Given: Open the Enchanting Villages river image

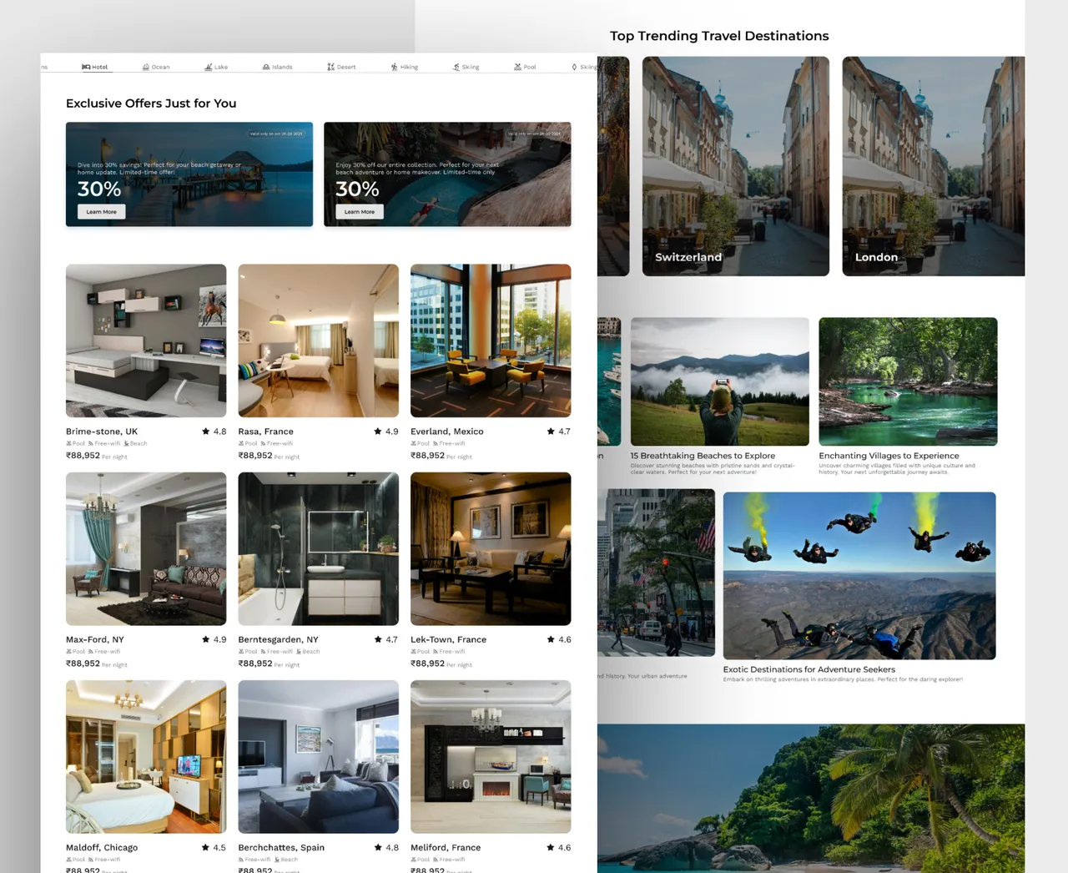Looking at the screenshot, I should [x=908, y=381].
